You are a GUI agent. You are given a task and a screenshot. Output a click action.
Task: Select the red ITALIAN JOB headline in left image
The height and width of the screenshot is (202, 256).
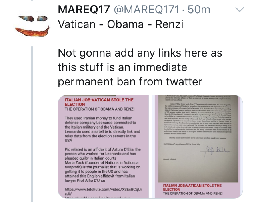(99, 102)
